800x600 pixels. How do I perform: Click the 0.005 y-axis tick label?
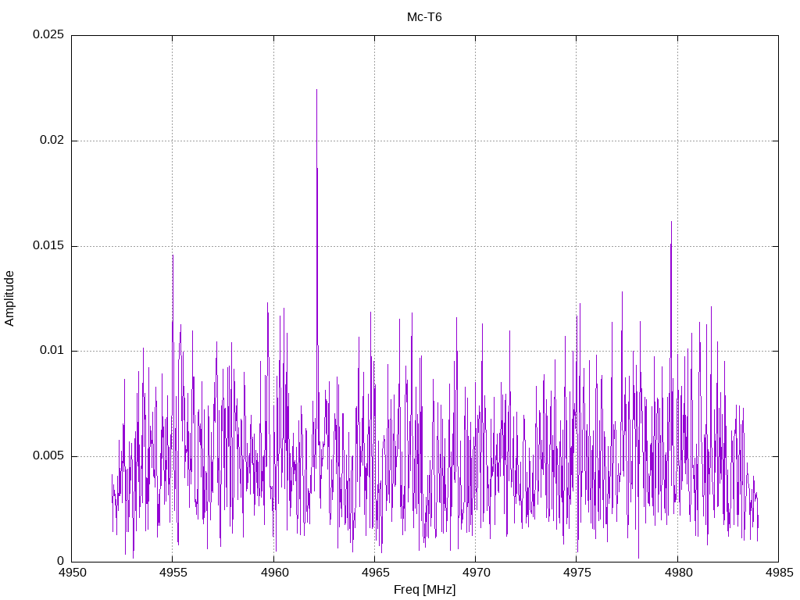coord(48,455)
